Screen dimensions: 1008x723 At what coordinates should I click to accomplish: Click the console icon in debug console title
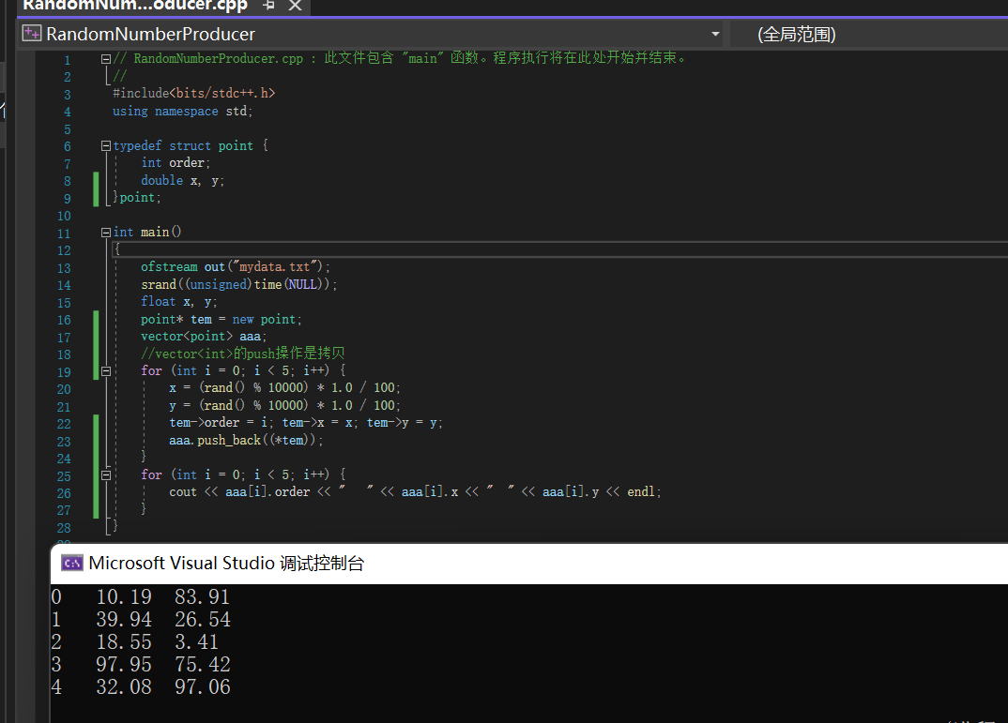click(72, 564)
